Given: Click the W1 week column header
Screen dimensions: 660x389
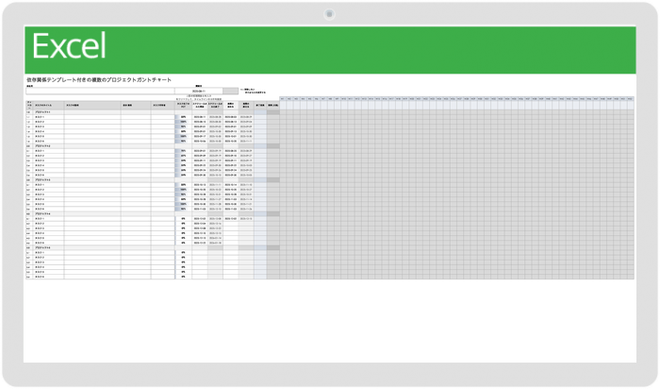Looking at the screenshot, I should [283, 99].
